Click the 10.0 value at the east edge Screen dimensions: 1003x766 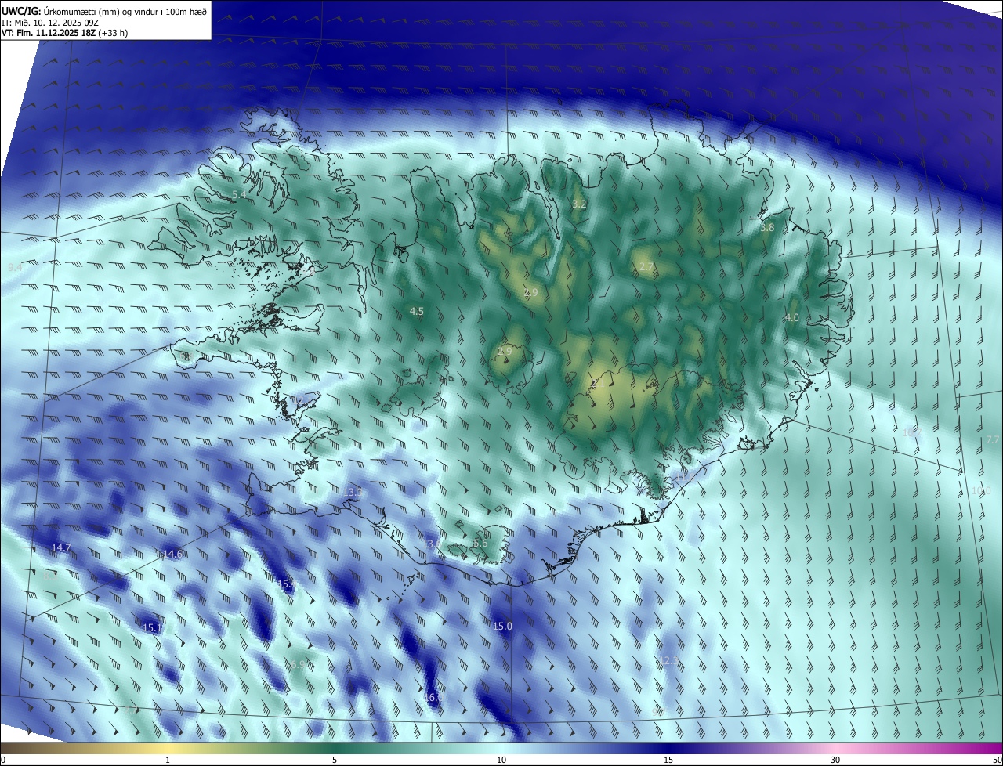tap(981, 490)
